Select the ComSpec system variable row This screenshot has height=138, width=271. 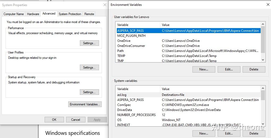point(124,105)
